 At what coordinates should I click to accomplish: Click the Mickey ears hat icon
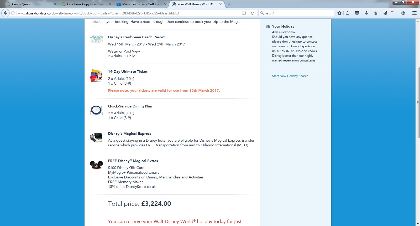click(96, 165)
